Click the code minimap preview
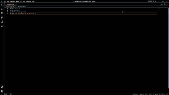The height and width of the screenshot is (95, 169). 159,8
